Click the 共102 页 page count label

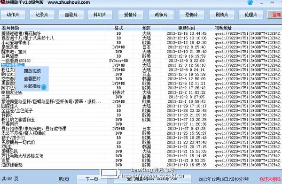pos(10,179)
